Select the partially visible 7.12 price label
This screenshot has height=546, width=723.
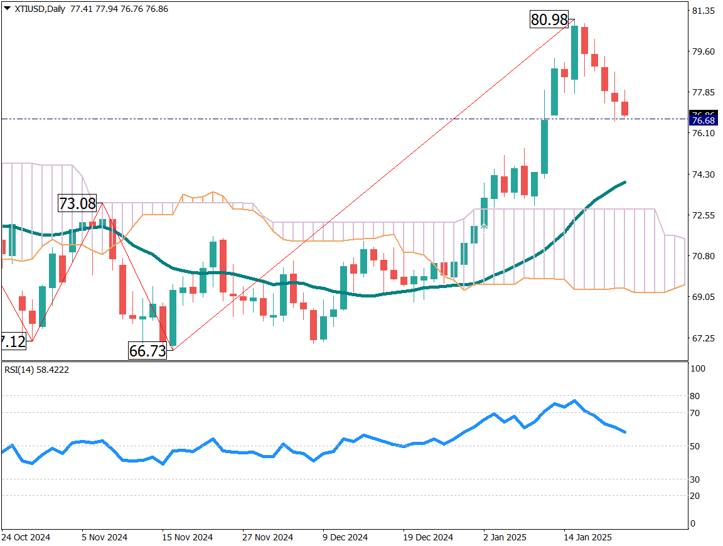pos(13,342)
